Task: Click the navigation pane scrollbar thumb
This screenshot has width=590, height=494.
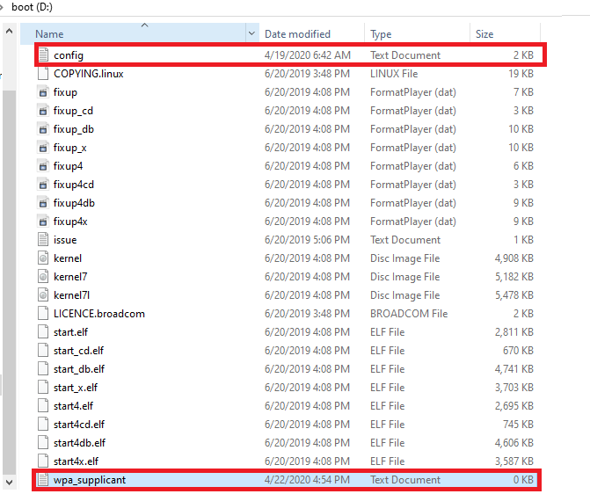Action: click(x=10, y=282)
